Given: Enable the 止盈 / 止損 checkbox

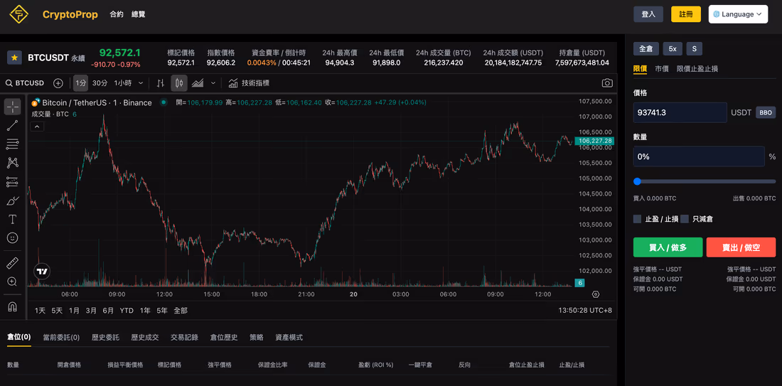Looking at the screenshot, I should pos(638,219).
